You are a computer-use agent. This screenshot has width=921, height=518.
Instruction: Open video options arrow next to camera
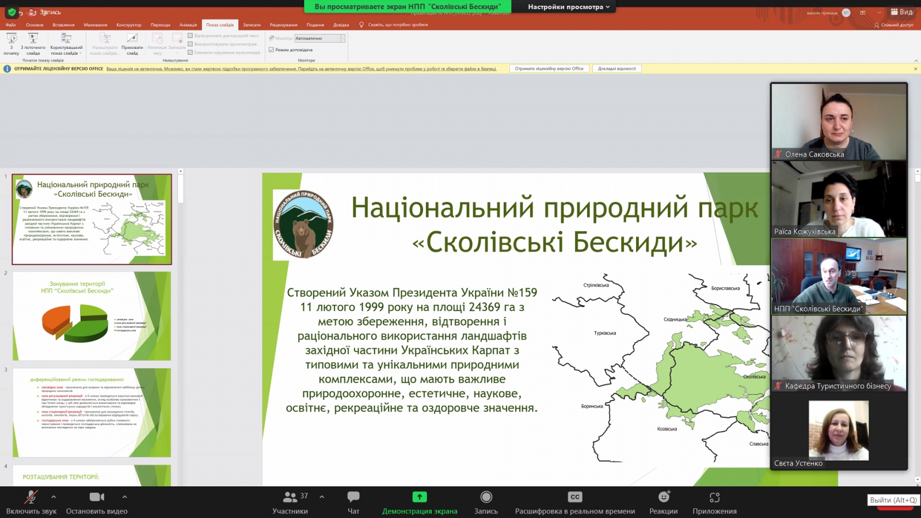point(124,497)
